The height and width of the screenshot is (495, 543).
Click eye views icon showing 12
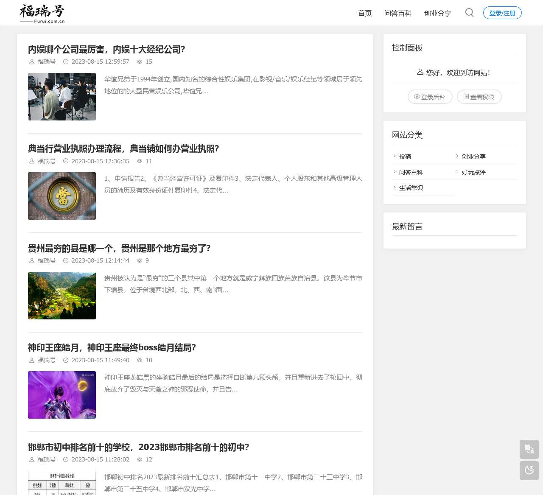point(140,460)
